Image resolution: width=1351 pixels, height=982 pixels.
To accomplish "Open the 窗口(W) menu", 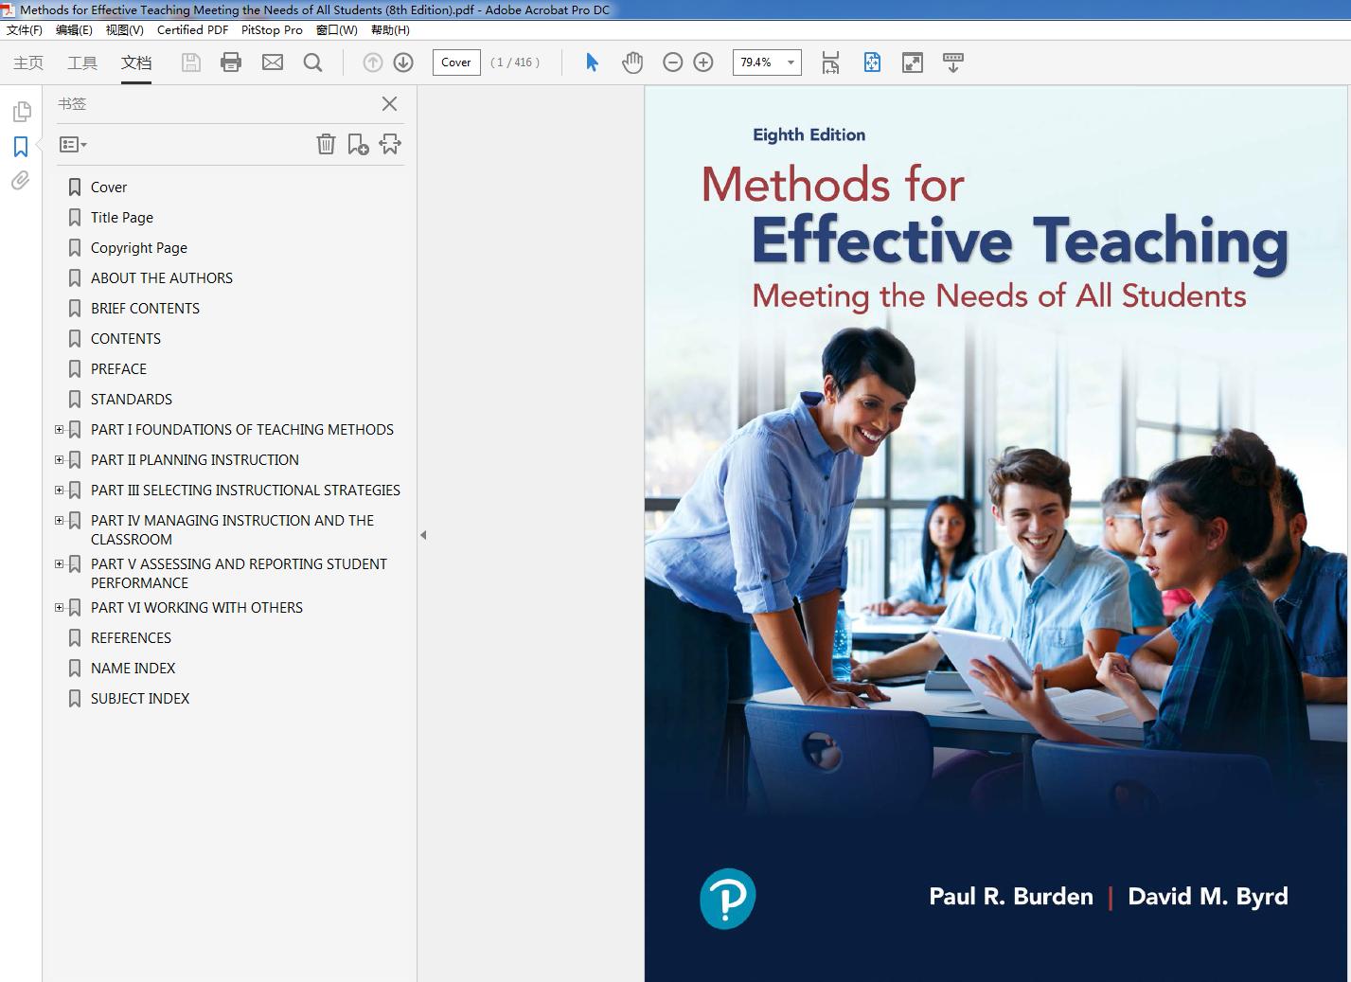I will click(x=336, y=30).
